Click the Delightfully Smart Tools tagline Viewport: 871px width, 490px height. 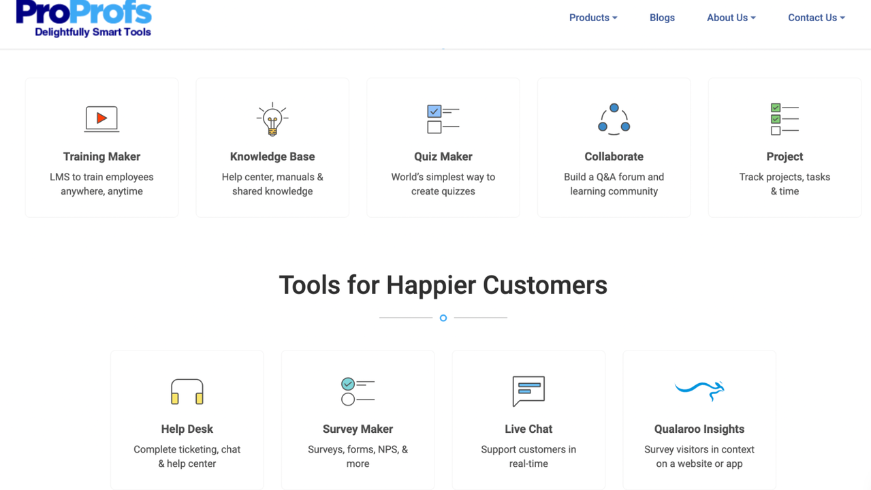83,33
